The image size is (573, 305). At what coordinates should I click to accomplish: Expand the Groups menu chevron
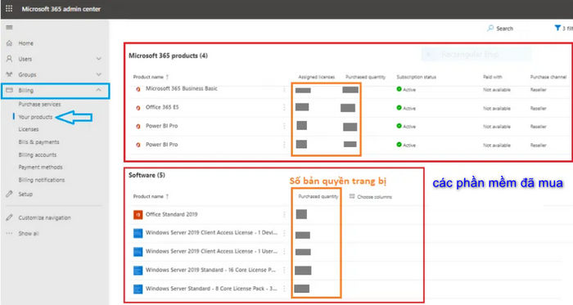[99, 74]
